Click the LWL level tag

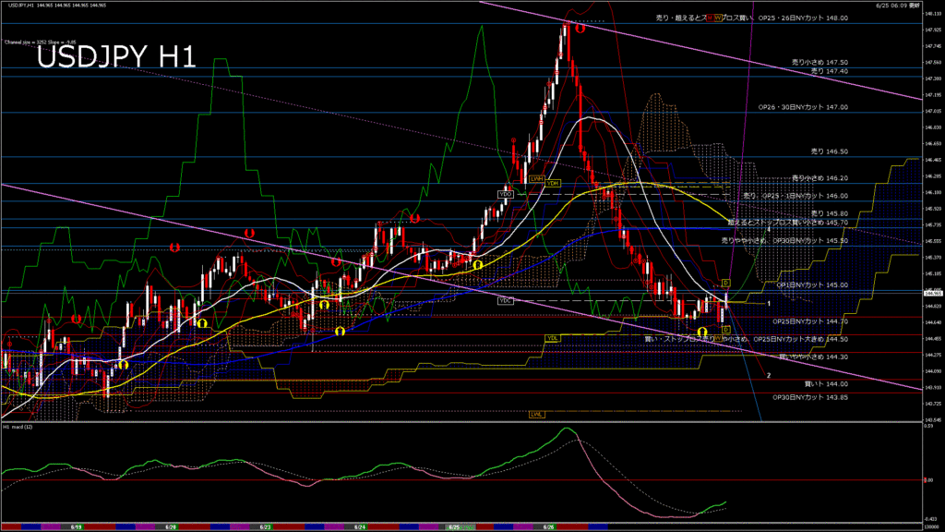pyautogui.click(x=536, y=415)
